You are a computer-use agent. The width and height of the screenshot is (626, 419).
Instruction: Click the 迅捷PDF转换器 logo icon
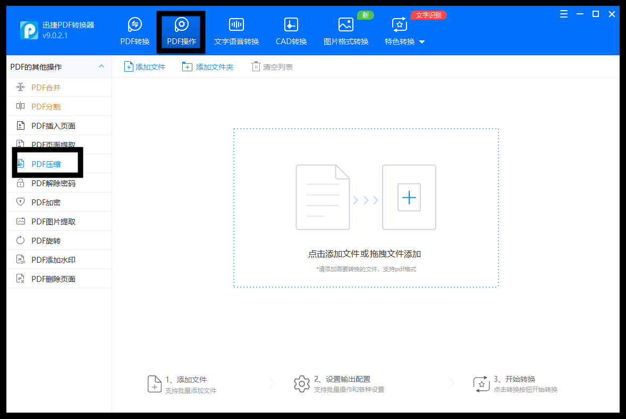click(x=29, y=30)
